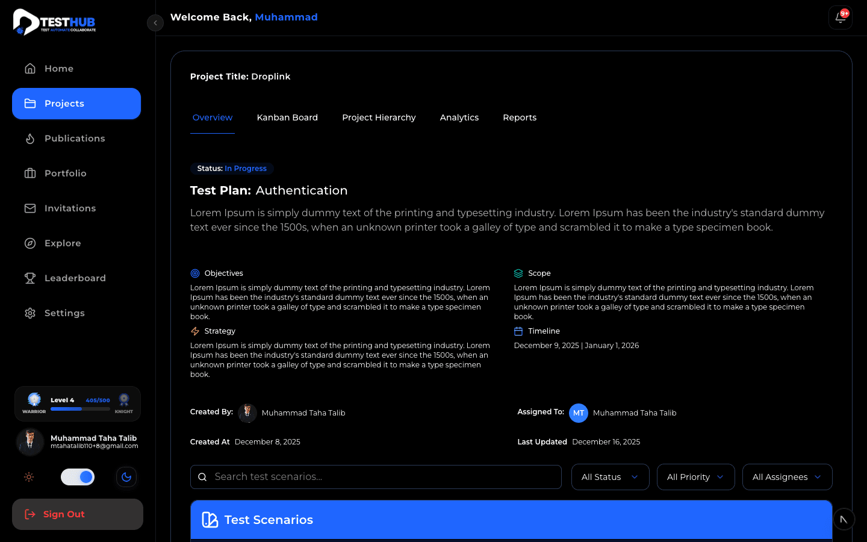Click the Test Scenarios header icon
The height and width of the screenshot is (542, 867).
(210, 520)
